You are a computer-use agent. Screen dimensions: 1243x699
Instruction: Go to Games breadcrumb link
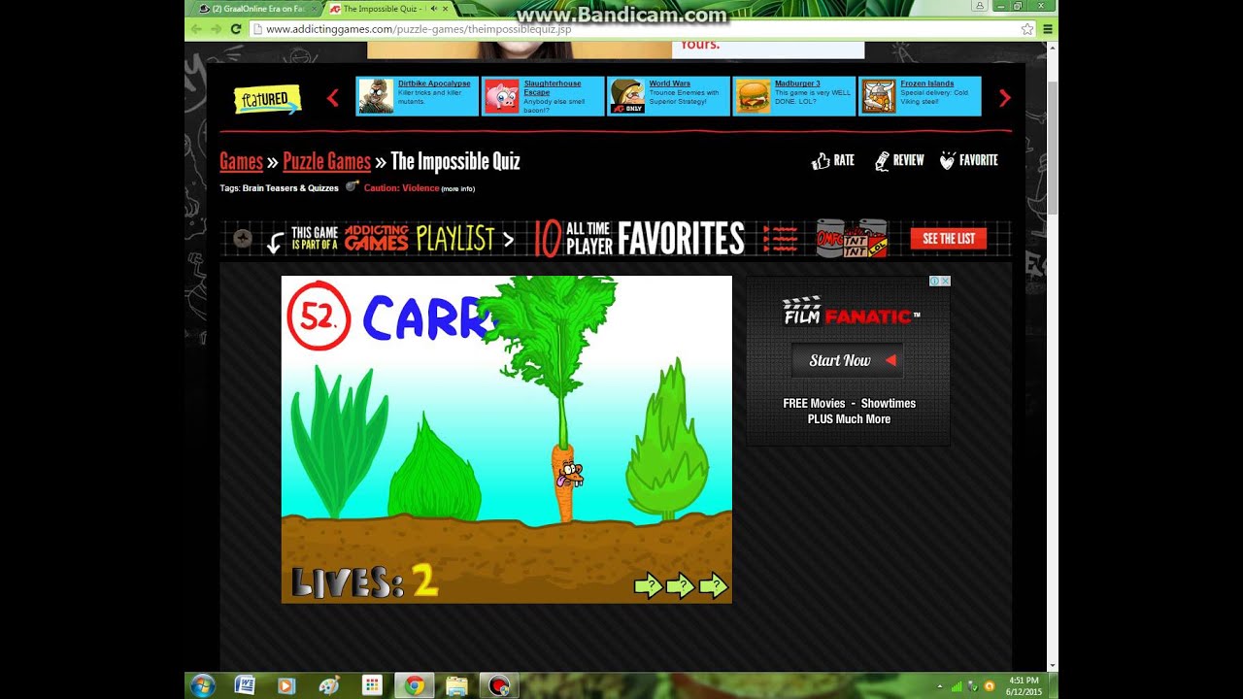click(x=241, y=161)
